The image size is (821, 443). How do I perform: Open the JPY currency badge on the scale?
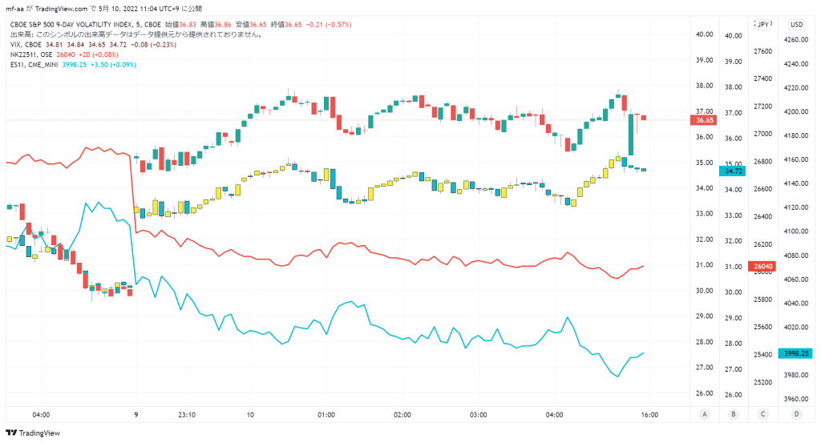pos(763,25)
